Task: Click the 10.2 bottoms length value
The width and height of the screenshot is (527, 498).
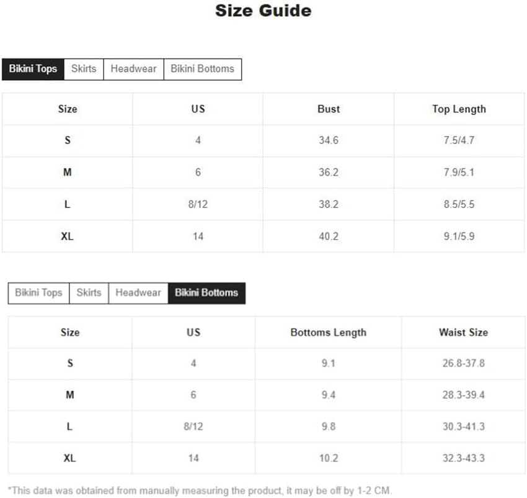Action: (328, 458)
